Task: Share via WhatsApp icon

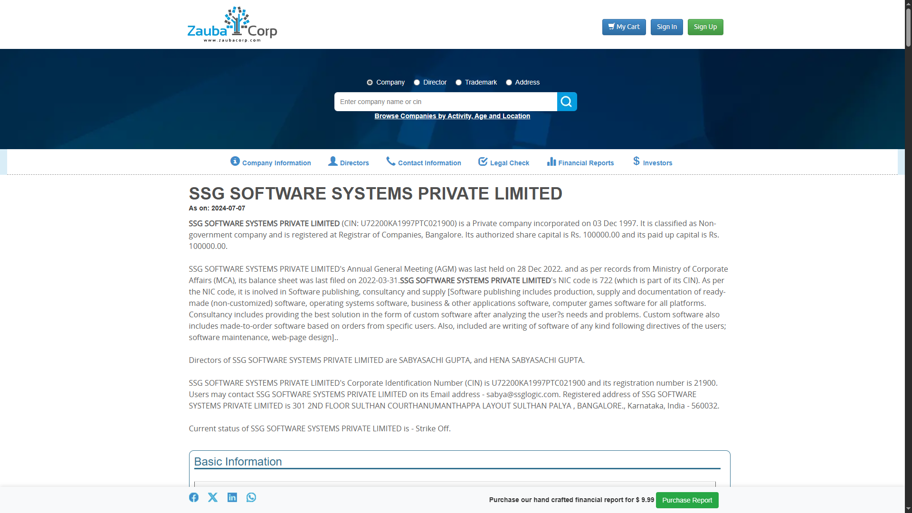Action: [251, 497]
